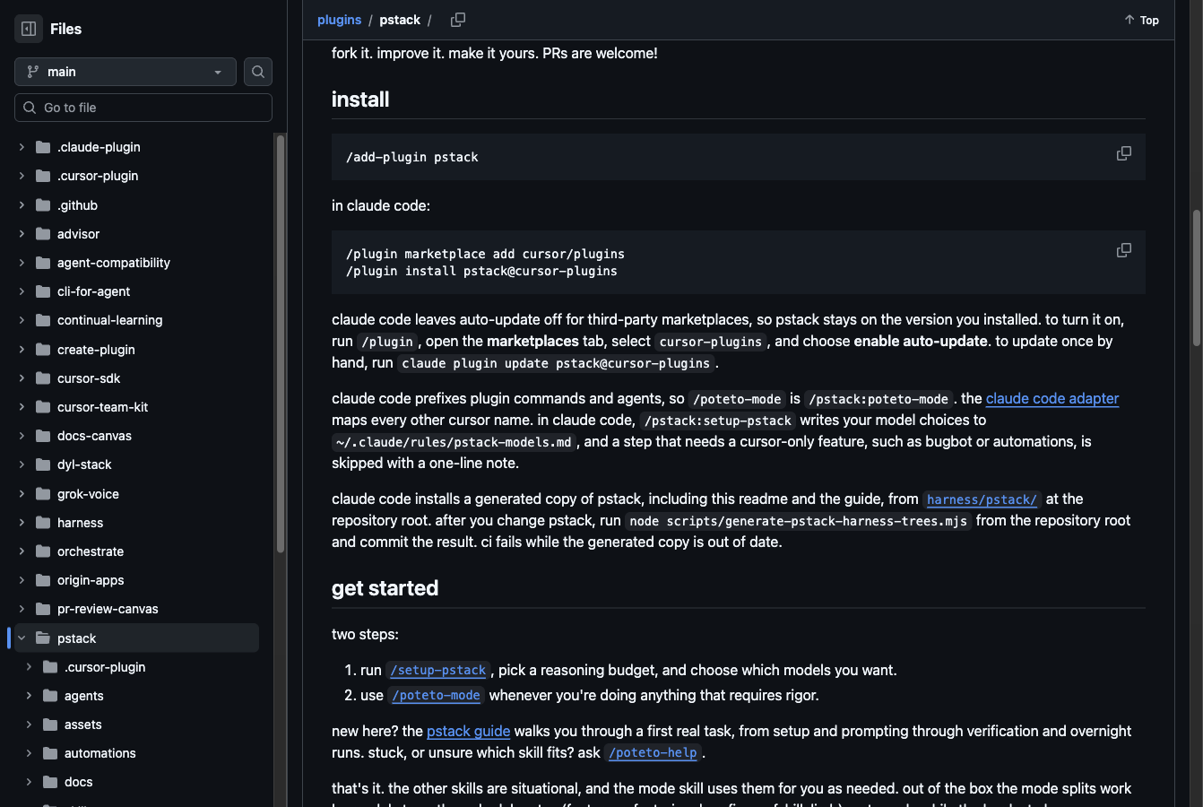Open the main branch dropdown

coord(125,72)
